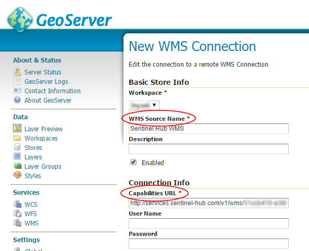Open WCS service settings
Image resolution: width=309 pixels, height=251 pixels.
pos(31,204)
